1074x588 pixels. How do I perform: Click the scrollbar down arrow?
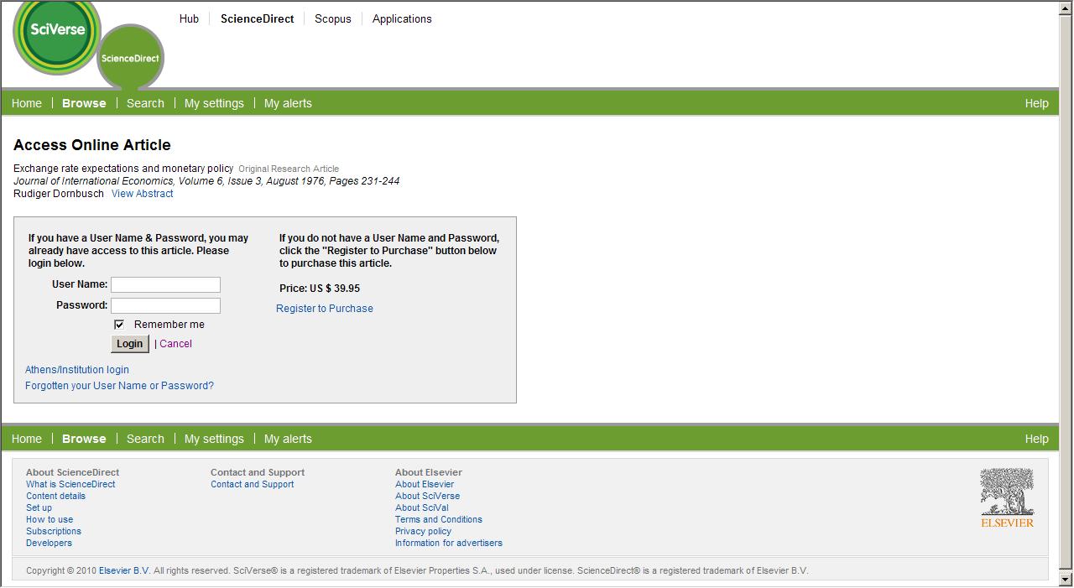1066,579
